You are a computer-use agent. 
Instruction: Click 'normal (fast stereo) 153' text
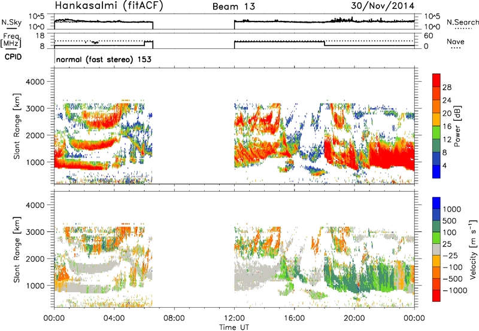pos(104,59)
